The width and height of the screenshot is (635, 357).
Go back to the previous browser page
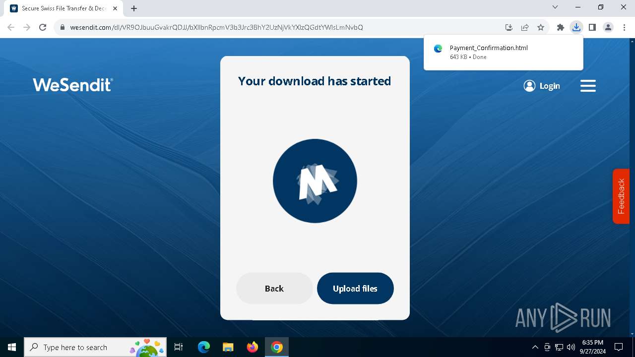(x=11, y=27)
